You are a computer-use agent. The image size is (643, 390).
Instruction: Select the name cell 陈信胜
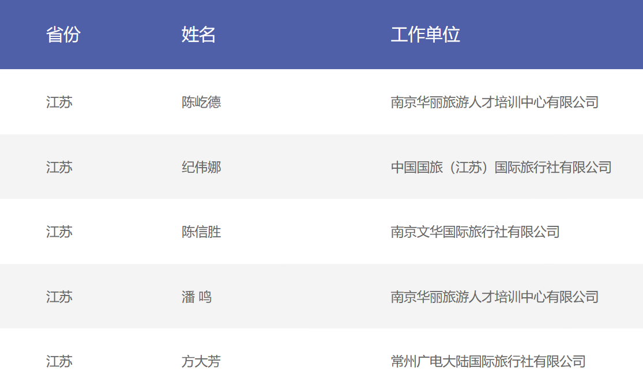pos(201,232)
